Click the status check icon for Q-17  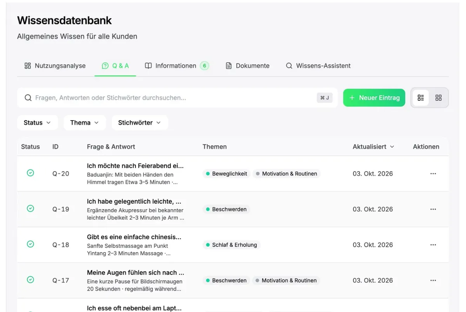coord(30,279)
